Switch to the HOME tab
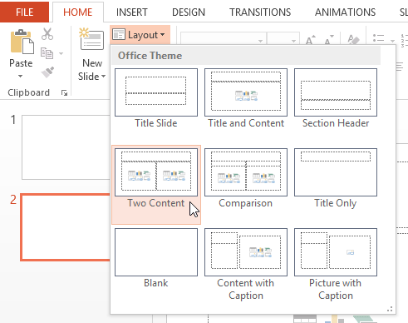This screenshot has height=323, width=408. pyautogui.click(x=78, y=12)
